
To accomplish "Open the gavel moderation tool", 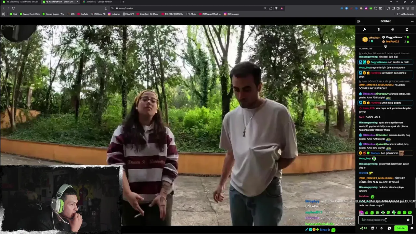I will 364,30.
